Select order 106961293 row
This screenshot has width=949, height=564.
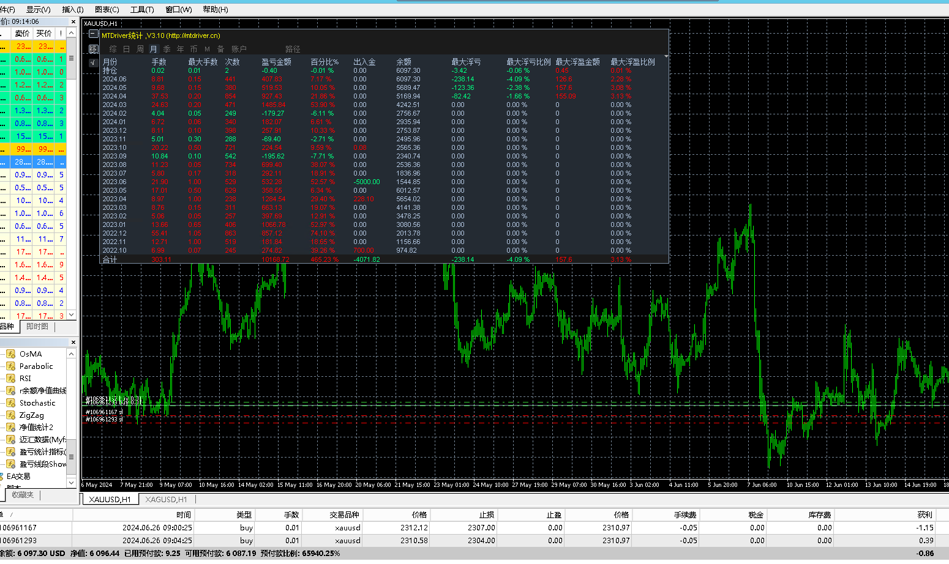click(x=475, y=540)
